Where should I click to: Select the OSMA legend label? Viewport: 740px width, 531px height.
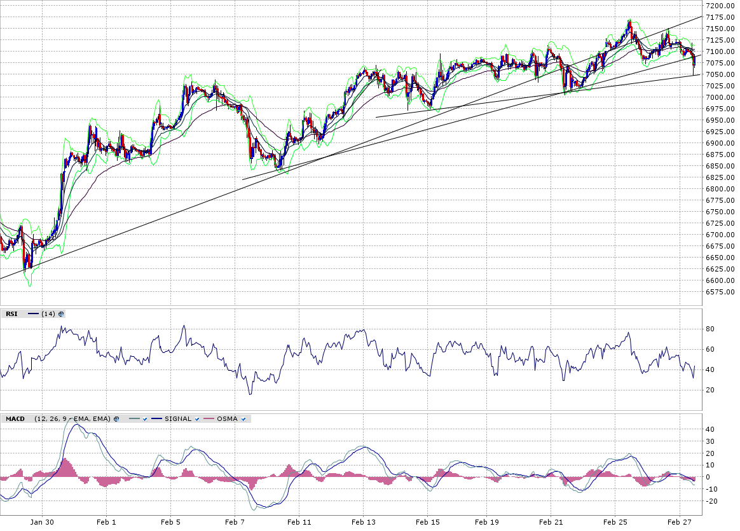pyautogui.click(x=227, y=418)
